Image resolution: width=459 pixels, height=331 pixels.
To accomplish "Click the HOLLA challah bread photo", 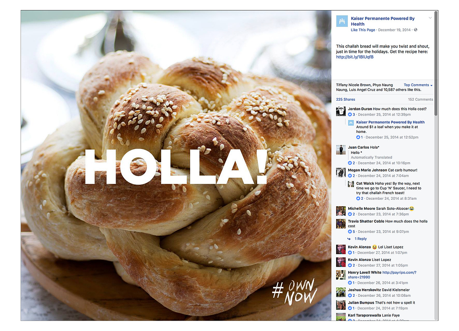I will tap(176, 165).
